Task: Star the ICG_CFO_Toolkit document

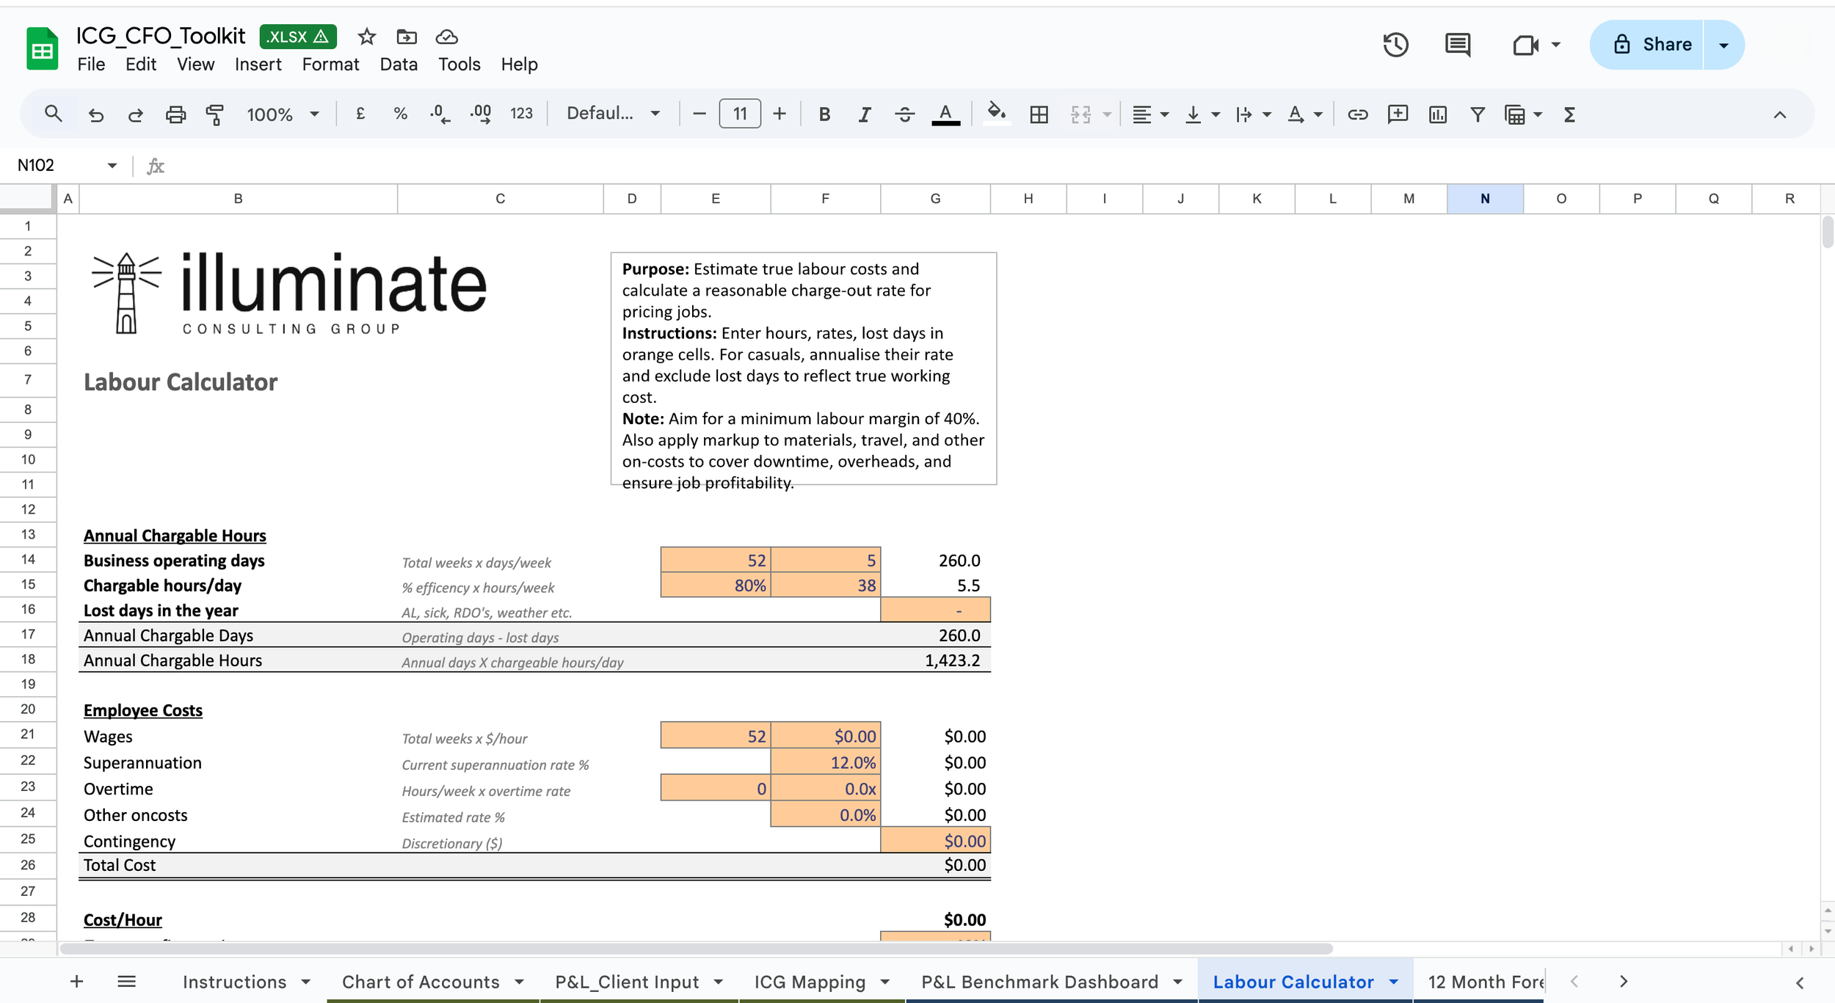Action: point(367,37)
